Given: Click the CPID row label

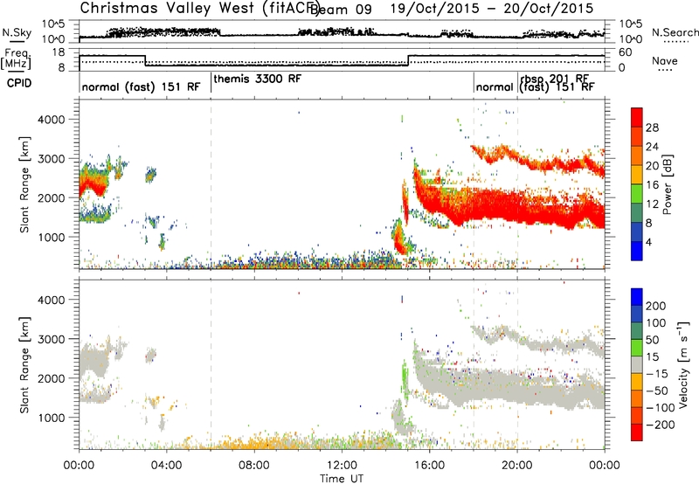Looking at the screenshot, I should click(19, 83).
